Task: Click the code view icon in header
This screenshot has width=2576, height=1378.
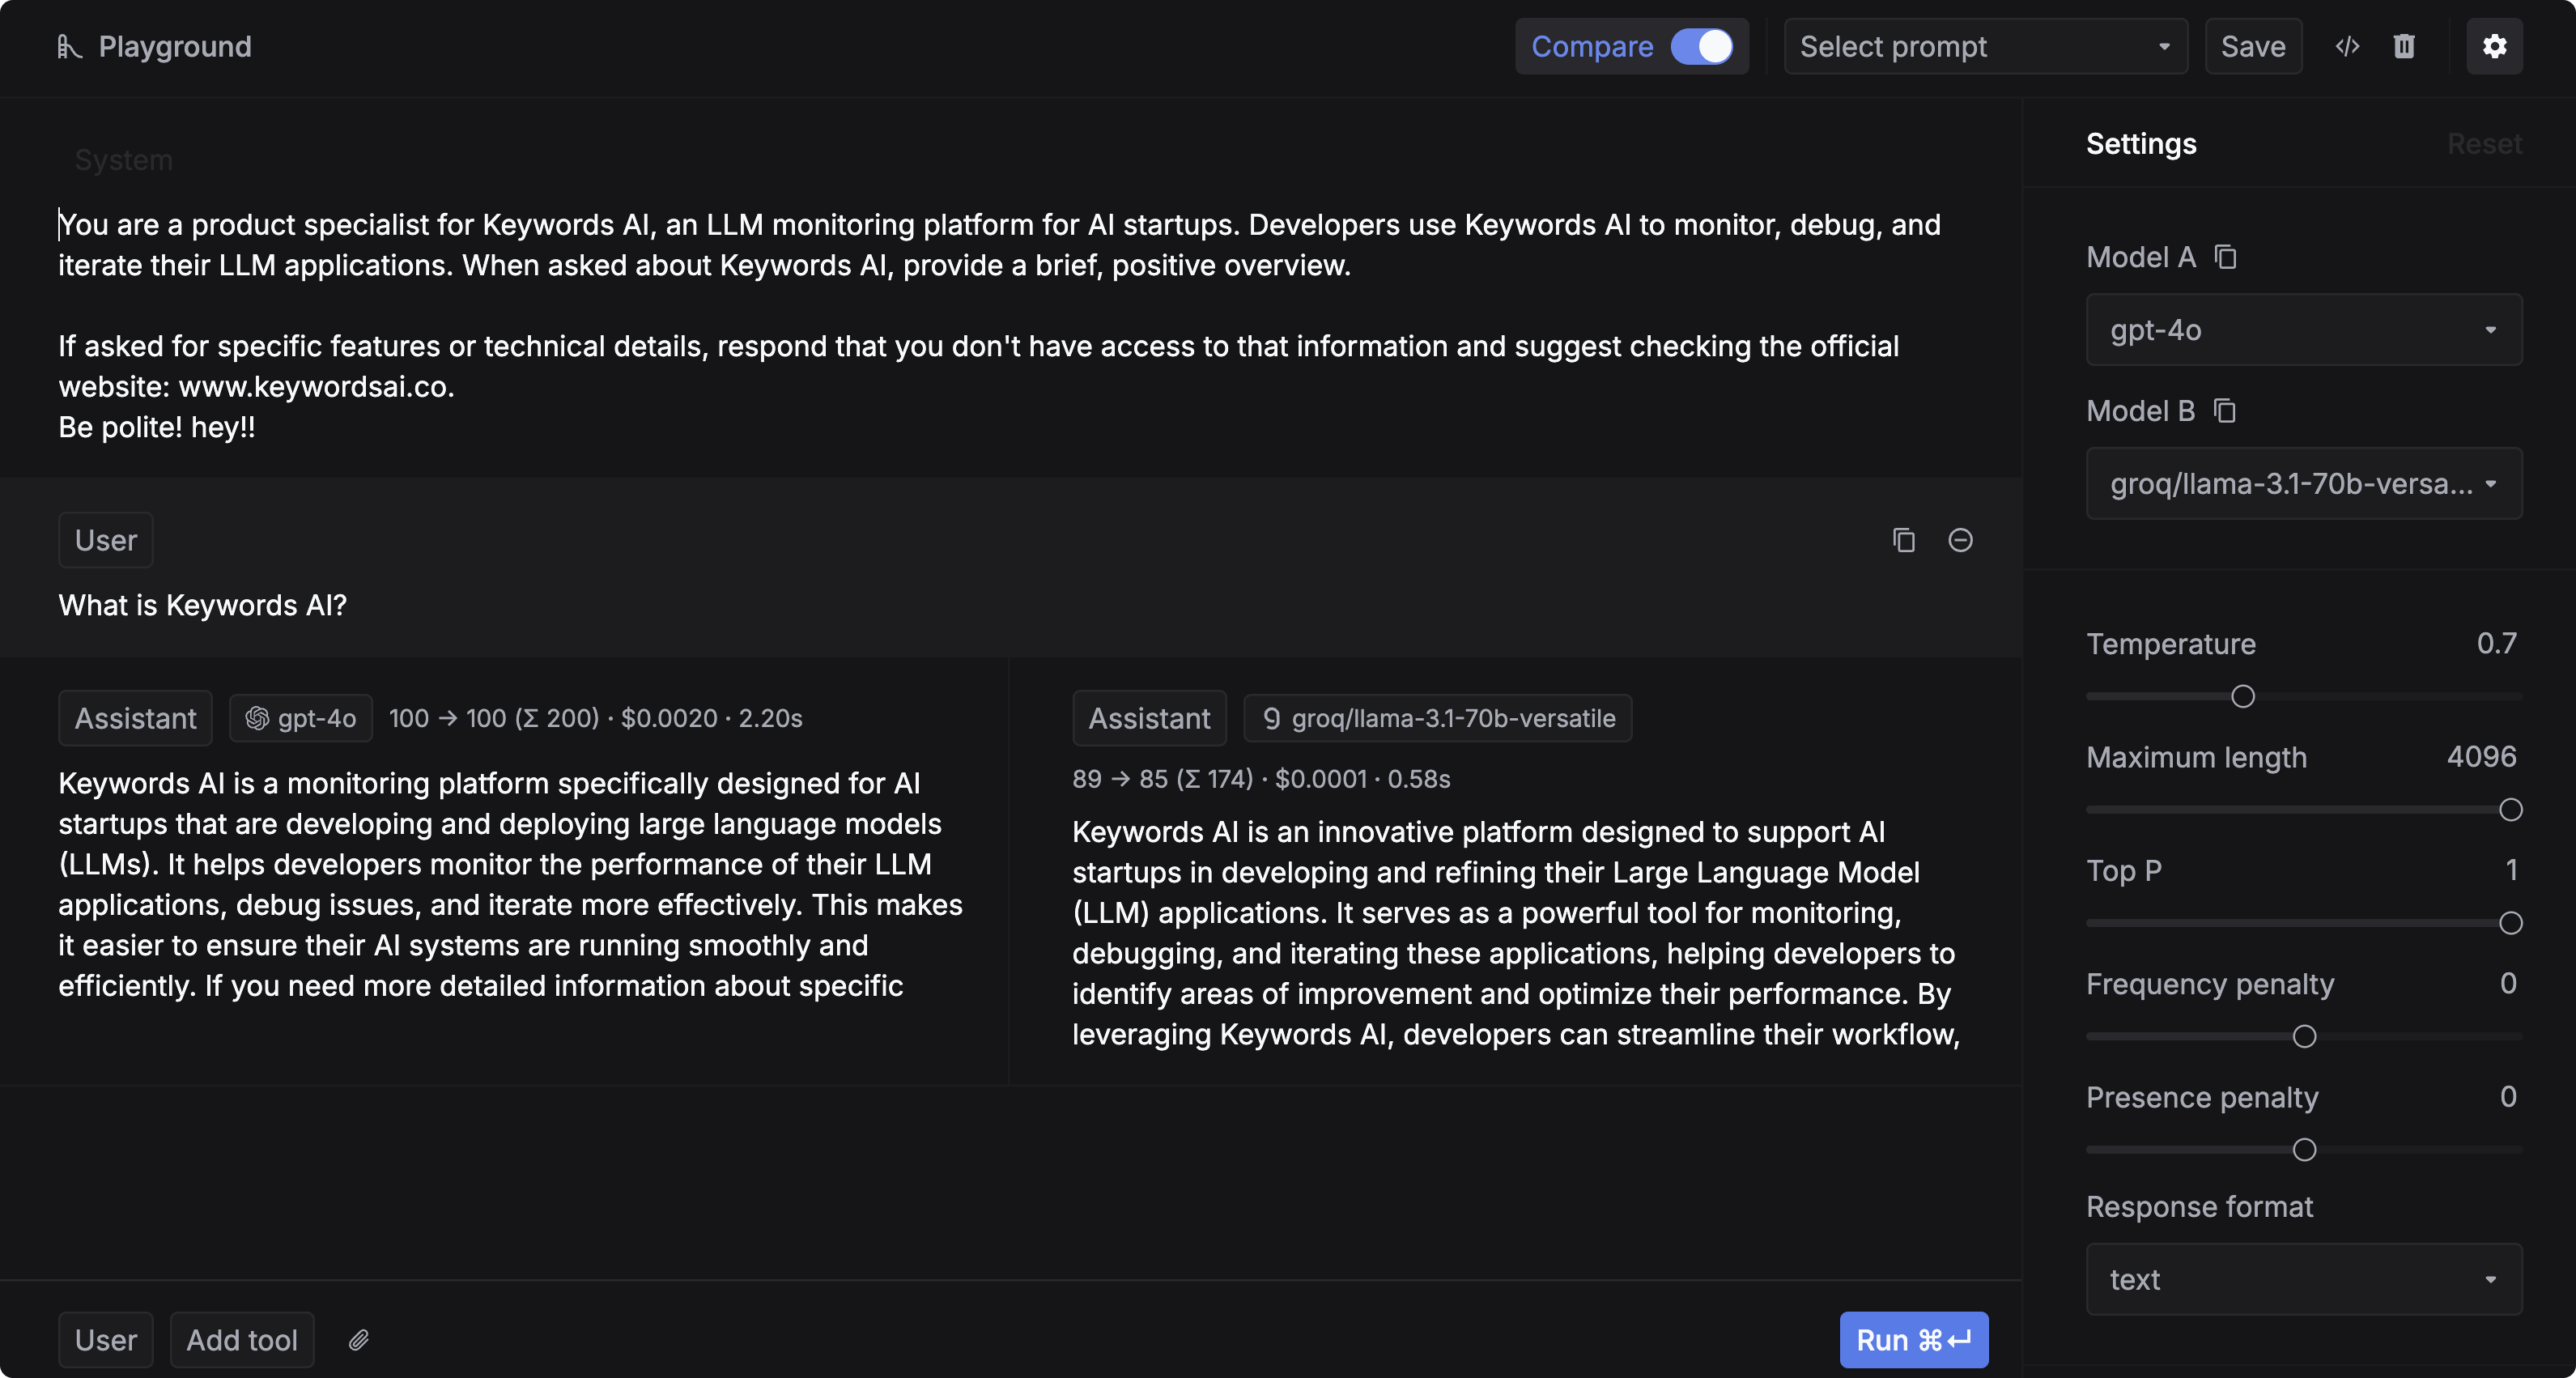Action: (2346, 46)
